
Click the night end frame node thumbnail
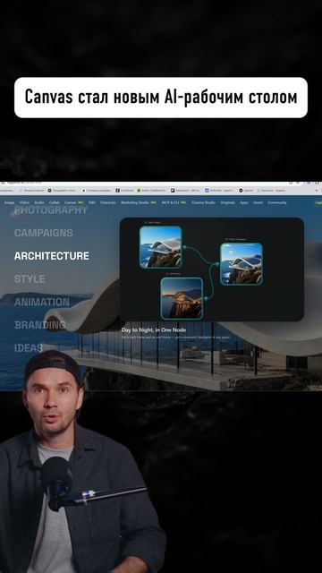click(x=182, y=298)
